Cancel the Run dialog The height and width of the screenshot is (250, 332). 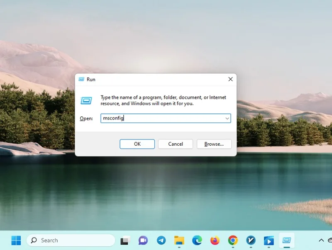pyautogui.click(x=176, y=144)
